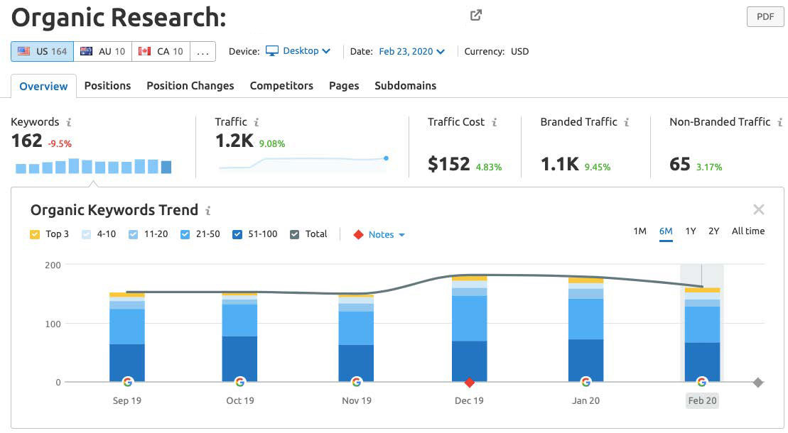The height and width of the screenshot is (433, 788).
Task: Click the Branded Traffic info icon
Action: coord(627,122)
